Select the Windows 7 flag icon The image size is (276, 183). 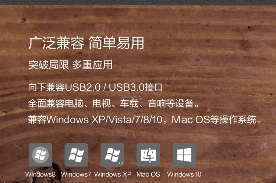click(x=76, y=155)
